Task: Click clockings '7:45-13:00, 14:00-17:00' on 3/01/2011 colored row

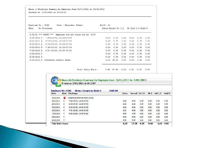Action: coord(79,101)
